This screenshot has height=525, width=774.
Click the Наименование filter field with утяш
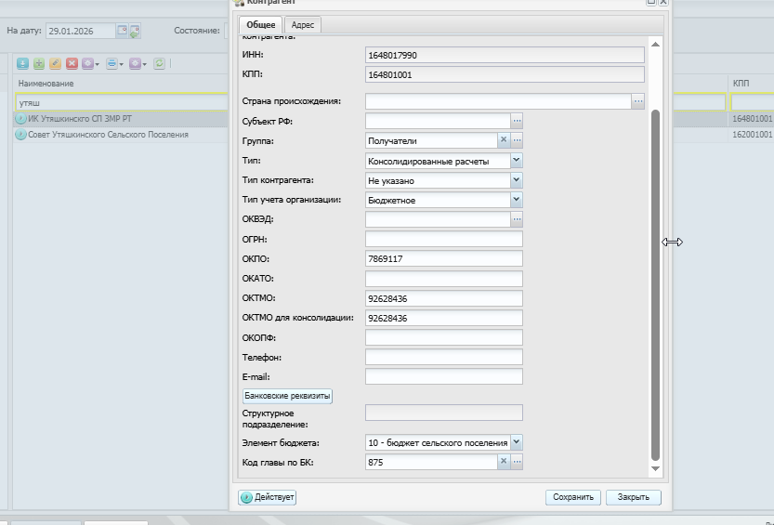coord(124,102)
